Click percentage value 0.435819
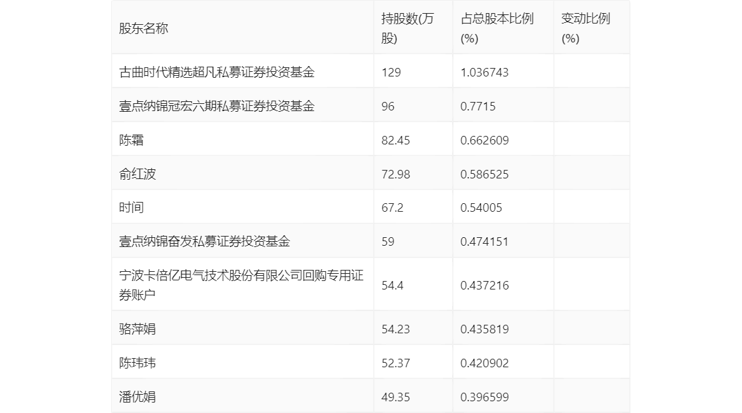The image size is (742, 413). tap(484, 329)
